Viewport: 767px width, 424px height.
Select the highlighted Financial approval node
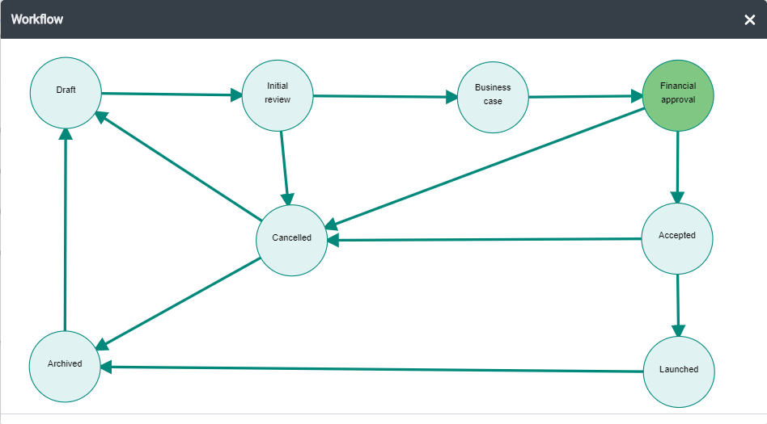pos(677,95)
